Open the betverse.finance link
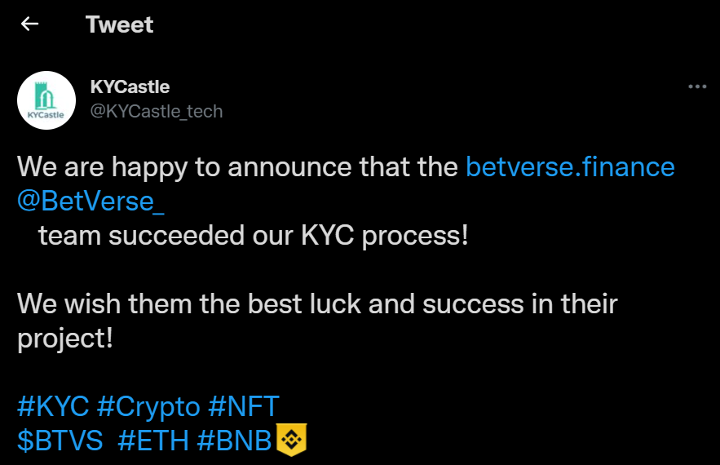Screen dimensions: 720x465 pyautogui.click(x=570, y=167)
